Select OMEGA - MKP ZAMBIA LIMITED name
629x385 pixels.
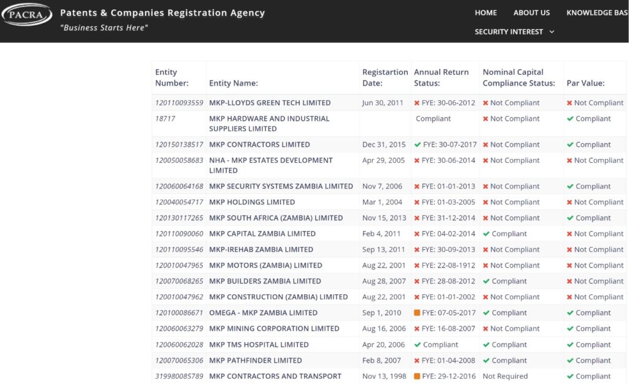pyautogui.click(x=263, y=313)
